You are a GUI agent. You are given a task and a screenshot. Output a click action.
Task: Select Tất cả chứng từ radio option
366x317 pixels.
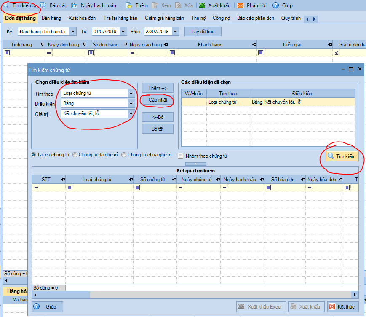(x=33, y=155)
